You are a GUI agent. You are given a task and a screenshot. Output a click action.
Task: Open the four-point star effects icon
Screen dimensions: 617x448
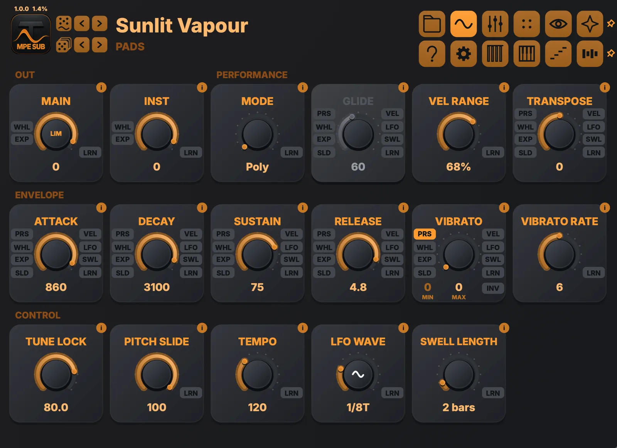(590, 24)
